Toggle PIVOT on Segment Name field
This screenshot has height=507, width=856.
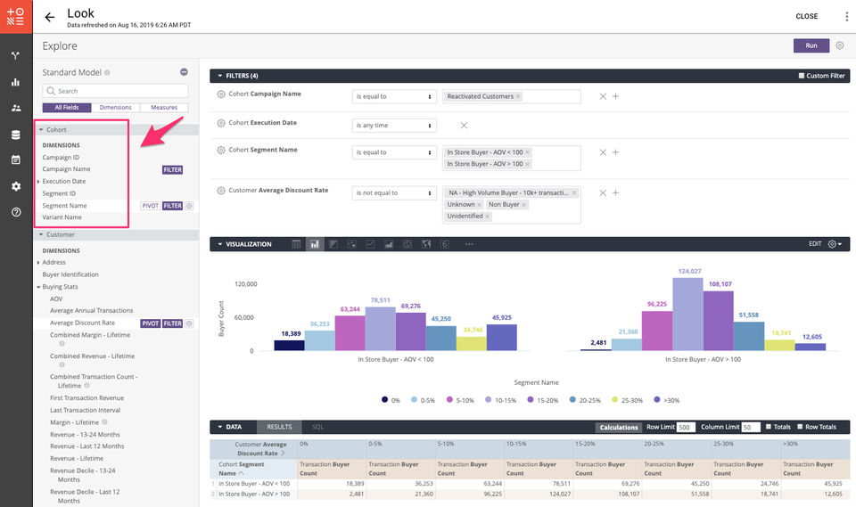pyautogui.click(x=150, y=206)
